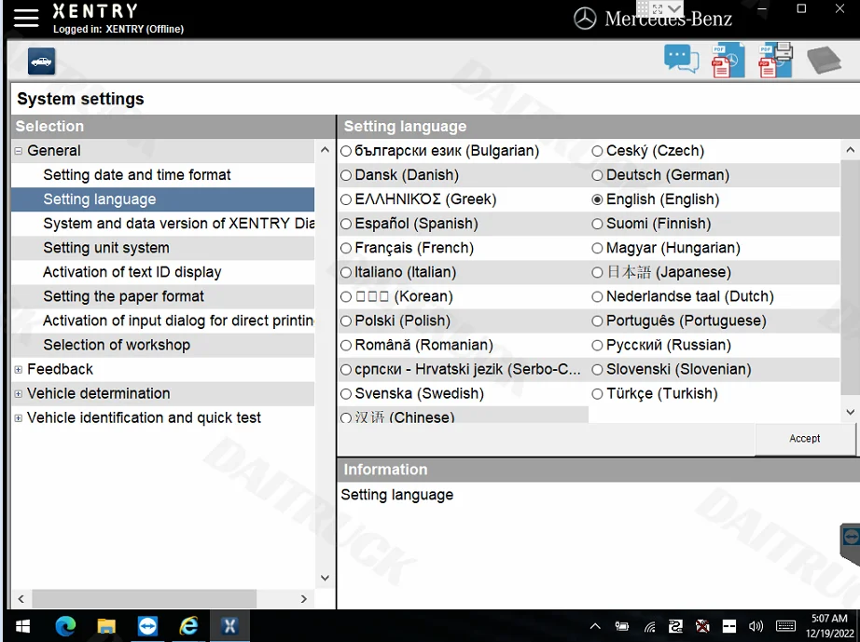Choose Русский (Russian) radio option
Image resolution: width=860 pixels, height=642 pixels.
coord(597,345)
